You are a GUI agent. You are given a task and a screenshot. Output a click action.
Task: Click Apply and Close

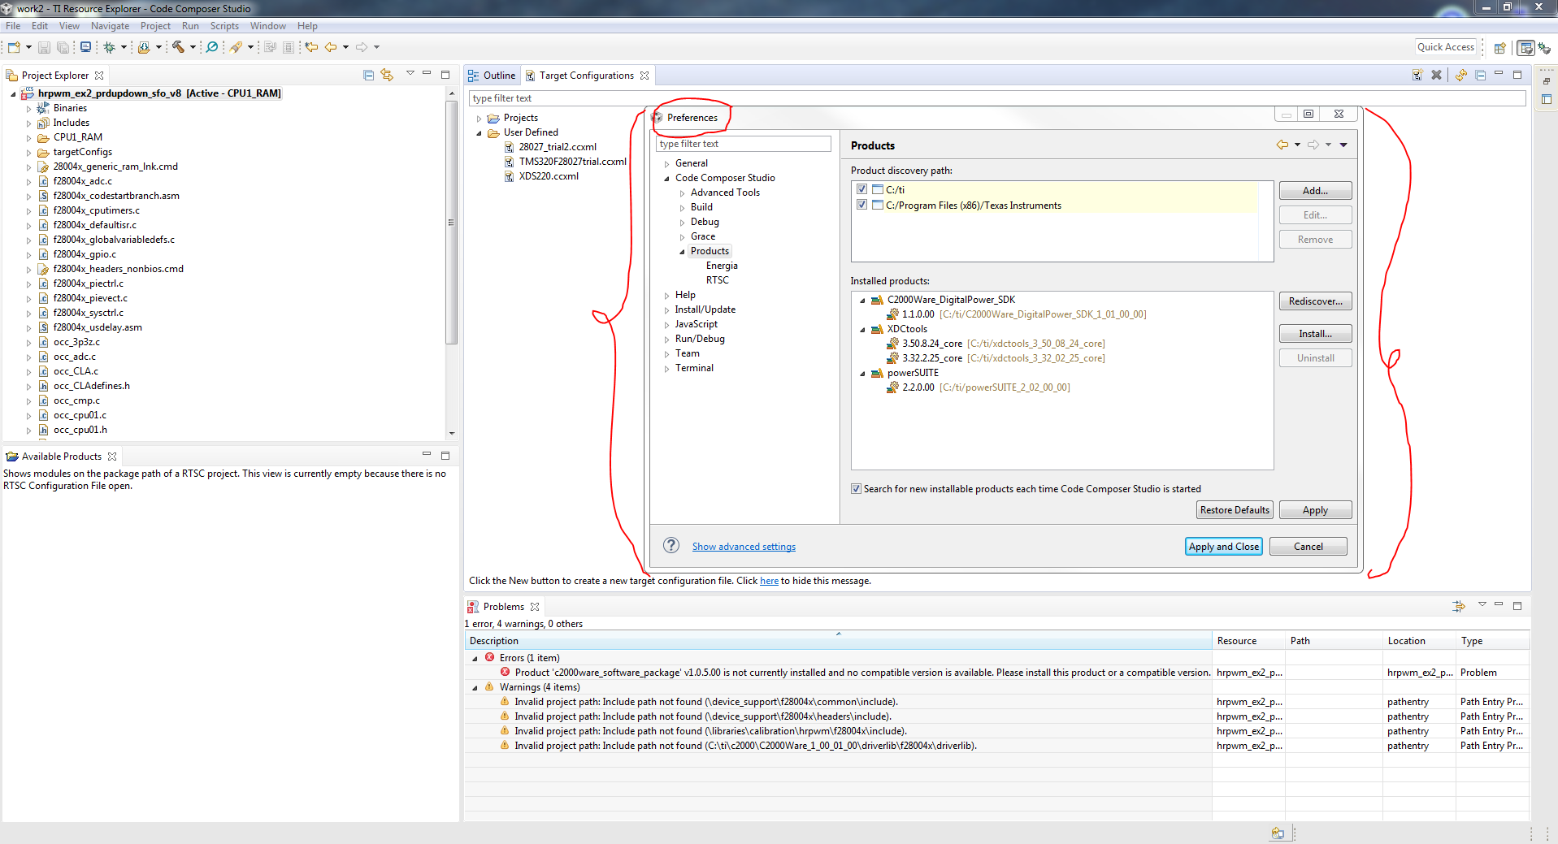[1223, 547]
